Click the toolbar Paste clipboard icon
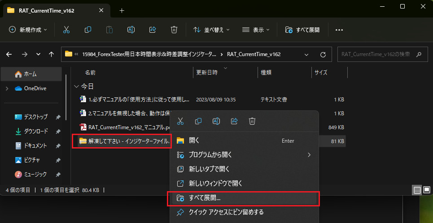Image resolution: width=433 pixels, height=223 pixels. pos(109,30)
